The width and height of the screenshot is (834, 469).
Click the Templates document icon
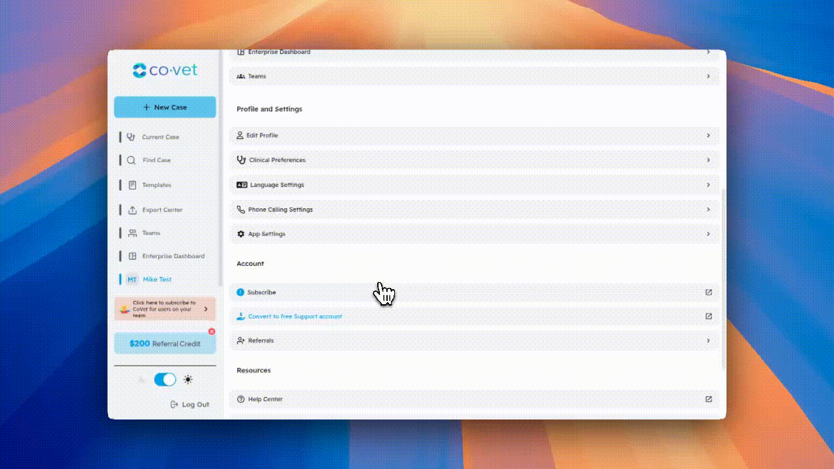tap(132, 185)
